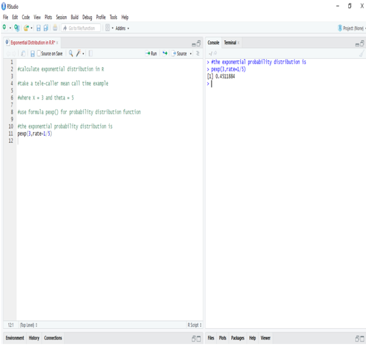Click the Compile Report notebook icon
Screen dimensions: 366x345
91,53
